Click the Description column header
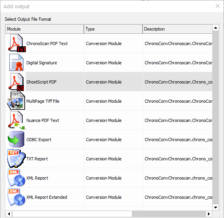This screenshot has height=218, width=224. pos(177,29)
